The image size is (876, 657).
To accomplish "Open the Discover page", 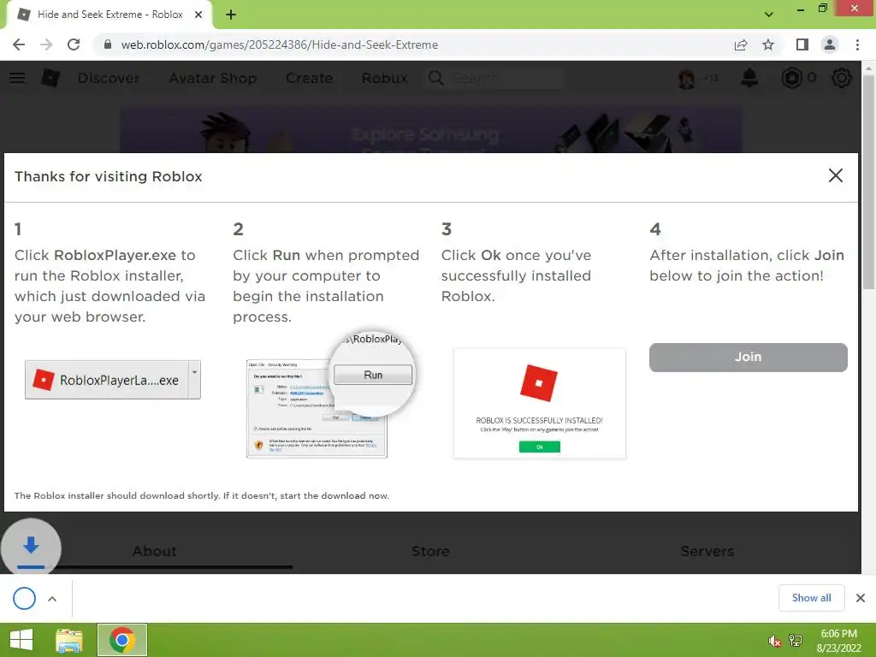I will click(109, 78).
